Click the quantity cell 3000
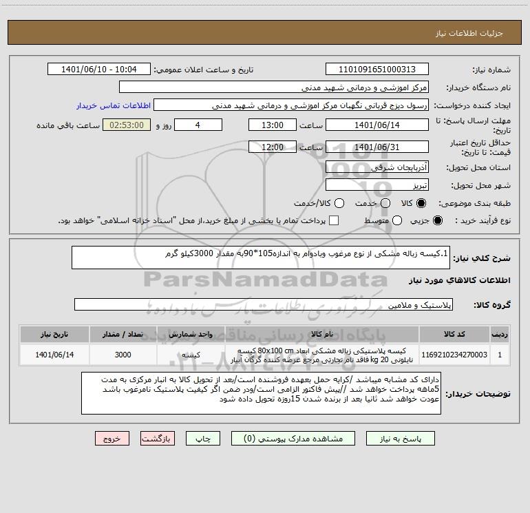The image size is (530, 513). point(123,355)
